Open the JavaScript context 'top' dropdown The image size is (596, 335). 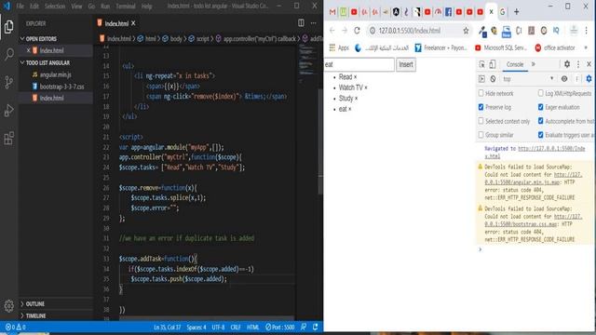pyautogui.click(x=528, y=78)
